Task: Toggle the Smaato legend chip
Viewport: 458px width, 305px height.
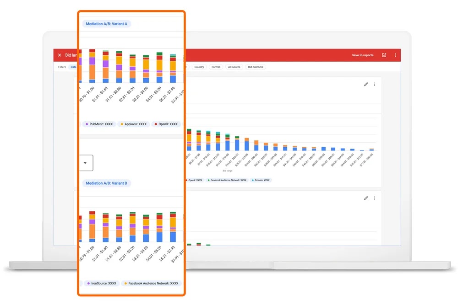Action: [x=261, y=180]
